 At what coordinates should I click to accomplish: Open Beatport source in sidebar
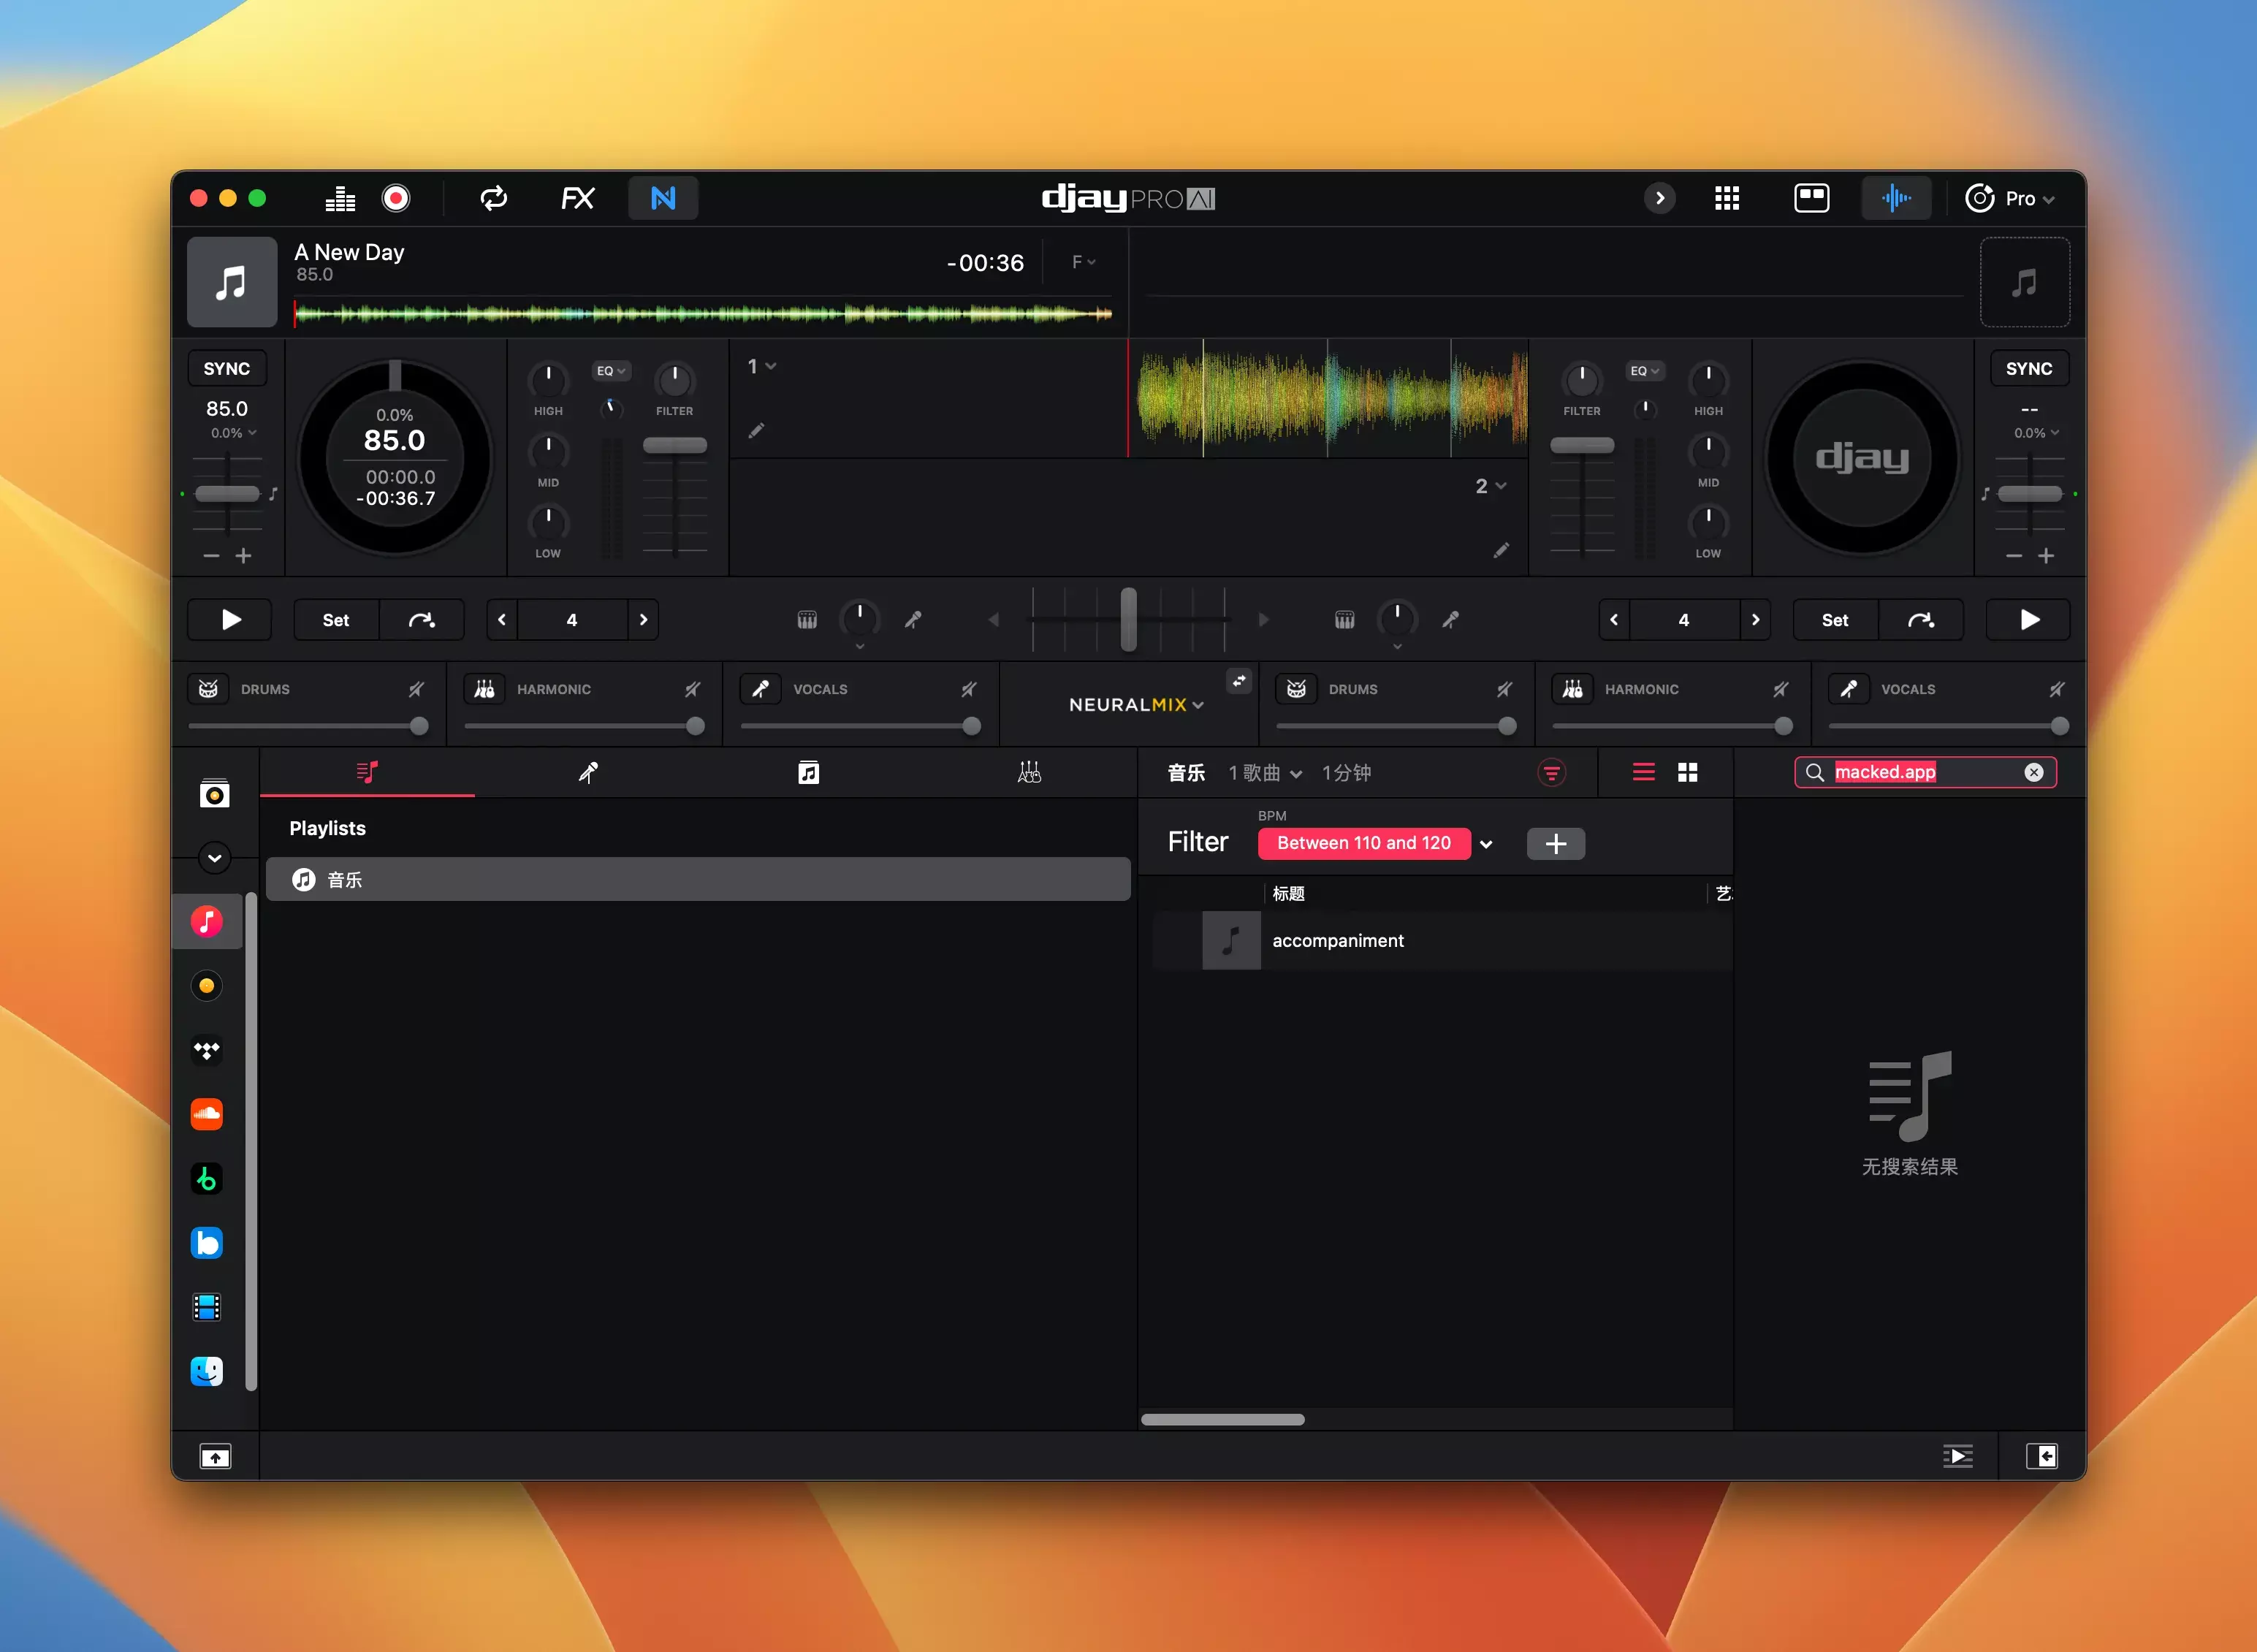click(207, 1179)
